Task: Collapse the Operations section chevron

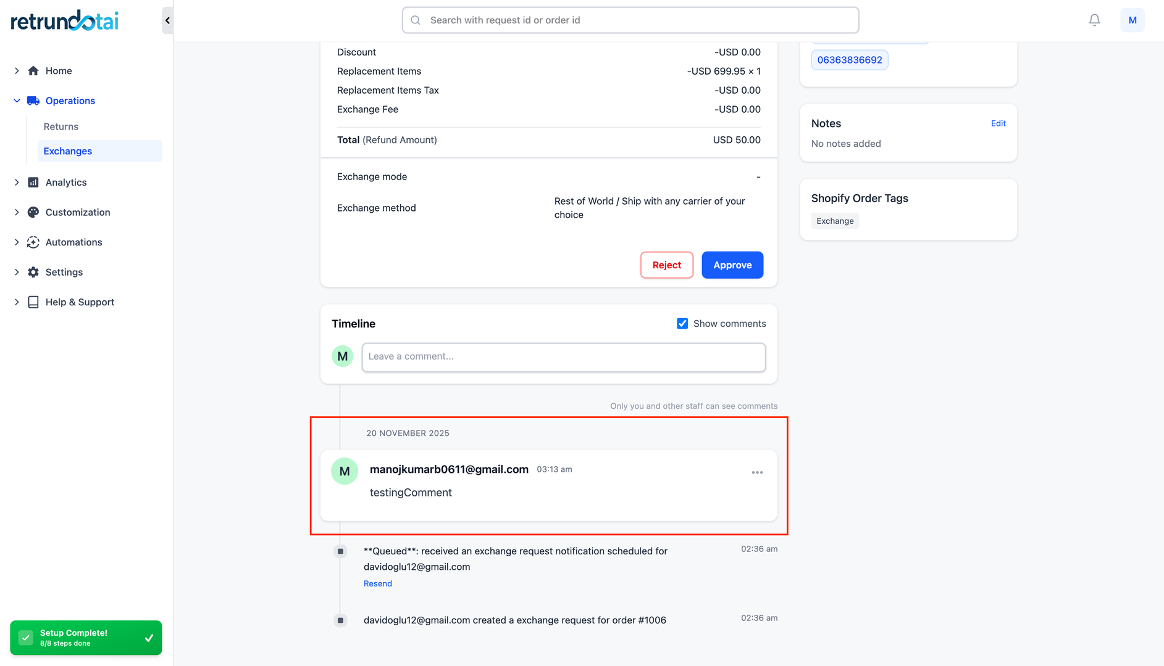Action: click(x=17, y=101)
